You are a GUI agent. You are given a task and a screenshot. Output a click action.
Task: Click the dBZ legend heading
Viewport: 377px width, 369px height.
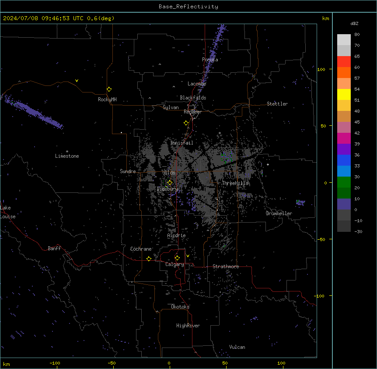pos(354,24)
